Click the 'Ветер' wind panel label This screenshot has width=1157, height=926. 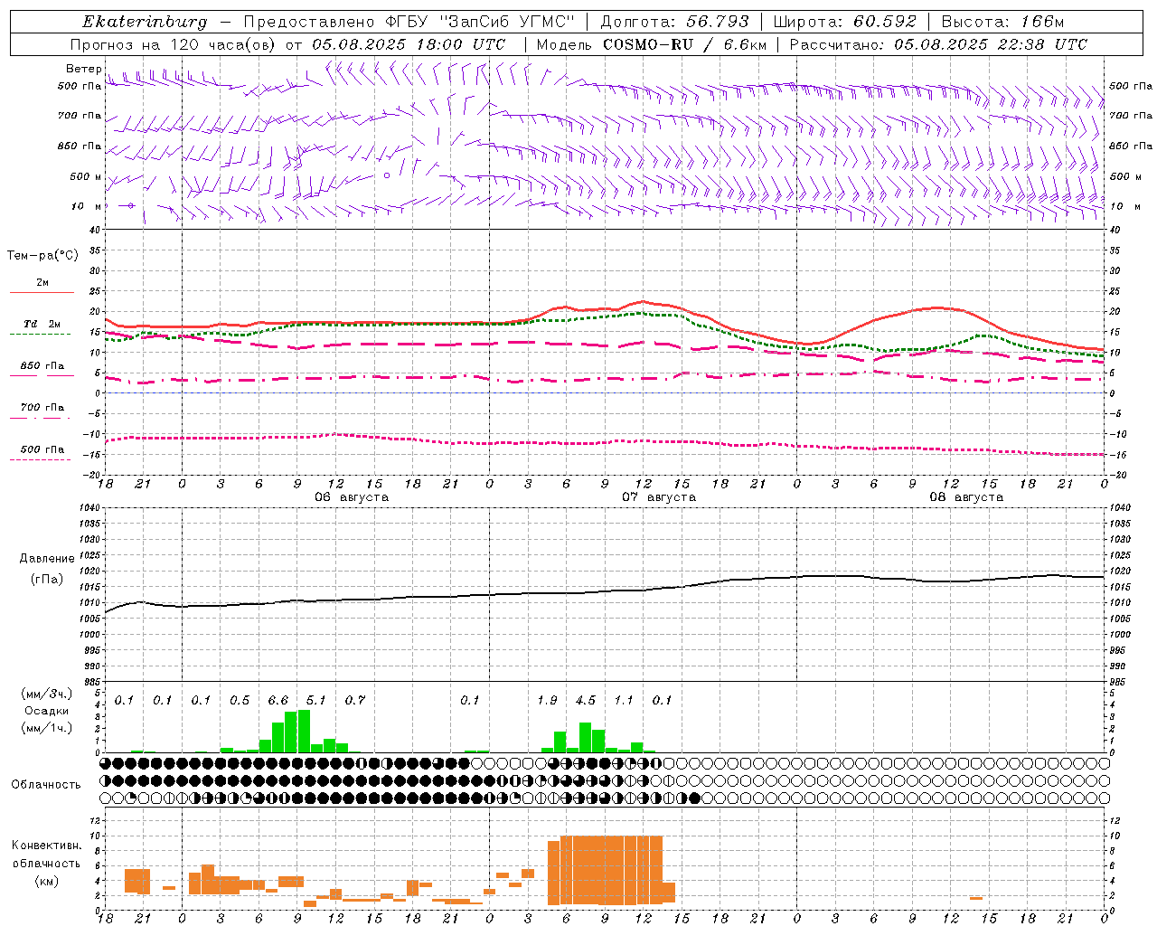(x=83, y=69)
